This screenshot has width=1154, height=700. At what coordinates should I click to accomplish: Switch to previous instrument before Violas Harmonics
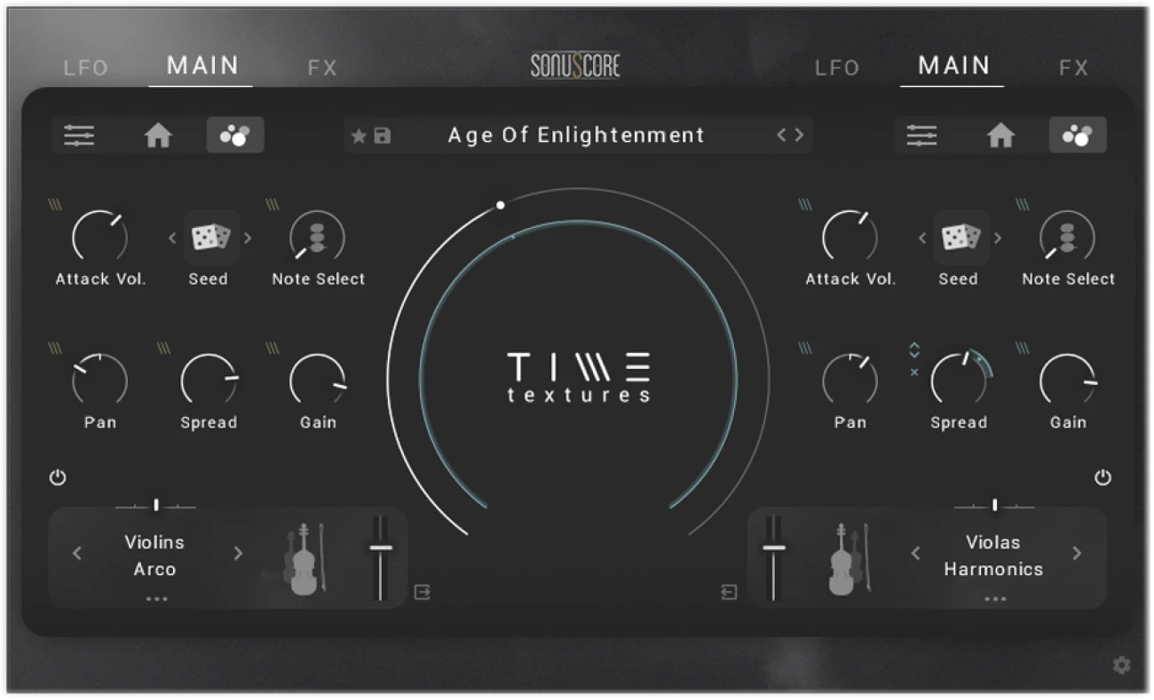point(916,554)
